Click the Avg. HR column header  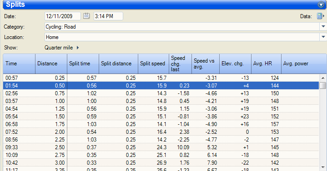click(x=267, y=64)
